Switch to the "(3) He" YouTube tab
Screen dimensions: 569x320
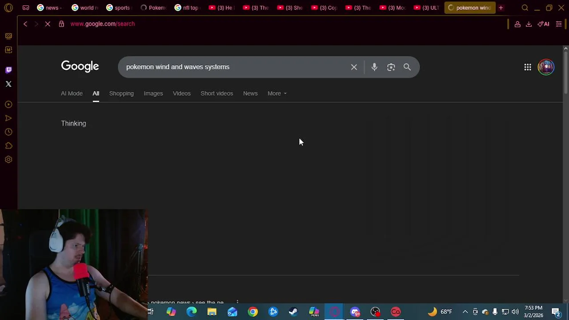tap(222, 8)
